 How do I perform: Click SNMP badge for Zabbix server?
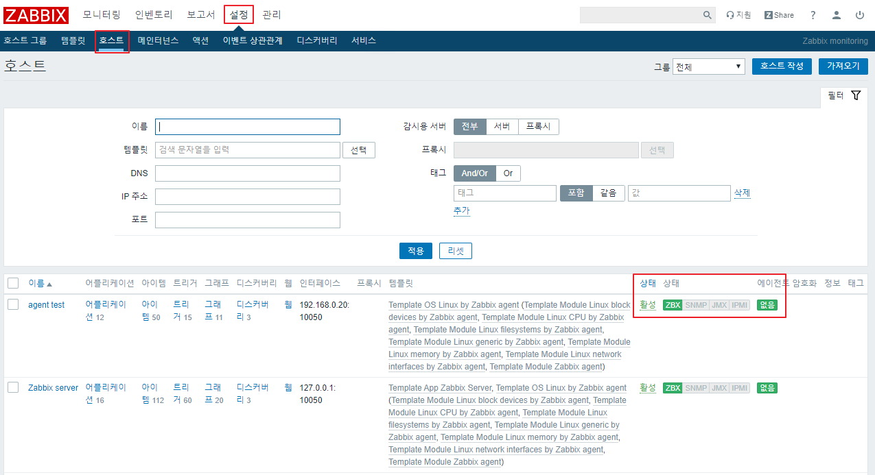(x=696, y=388)
